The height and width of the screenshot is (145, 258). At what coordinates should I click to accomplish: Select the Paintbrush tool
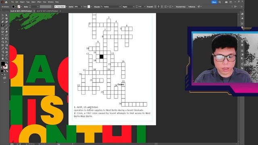[6, 29]
